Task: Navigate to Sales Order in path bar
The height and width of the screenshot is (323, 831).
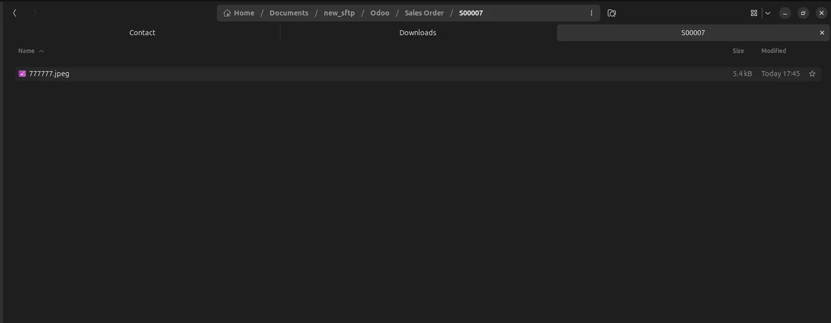Action: pos(424,13)
